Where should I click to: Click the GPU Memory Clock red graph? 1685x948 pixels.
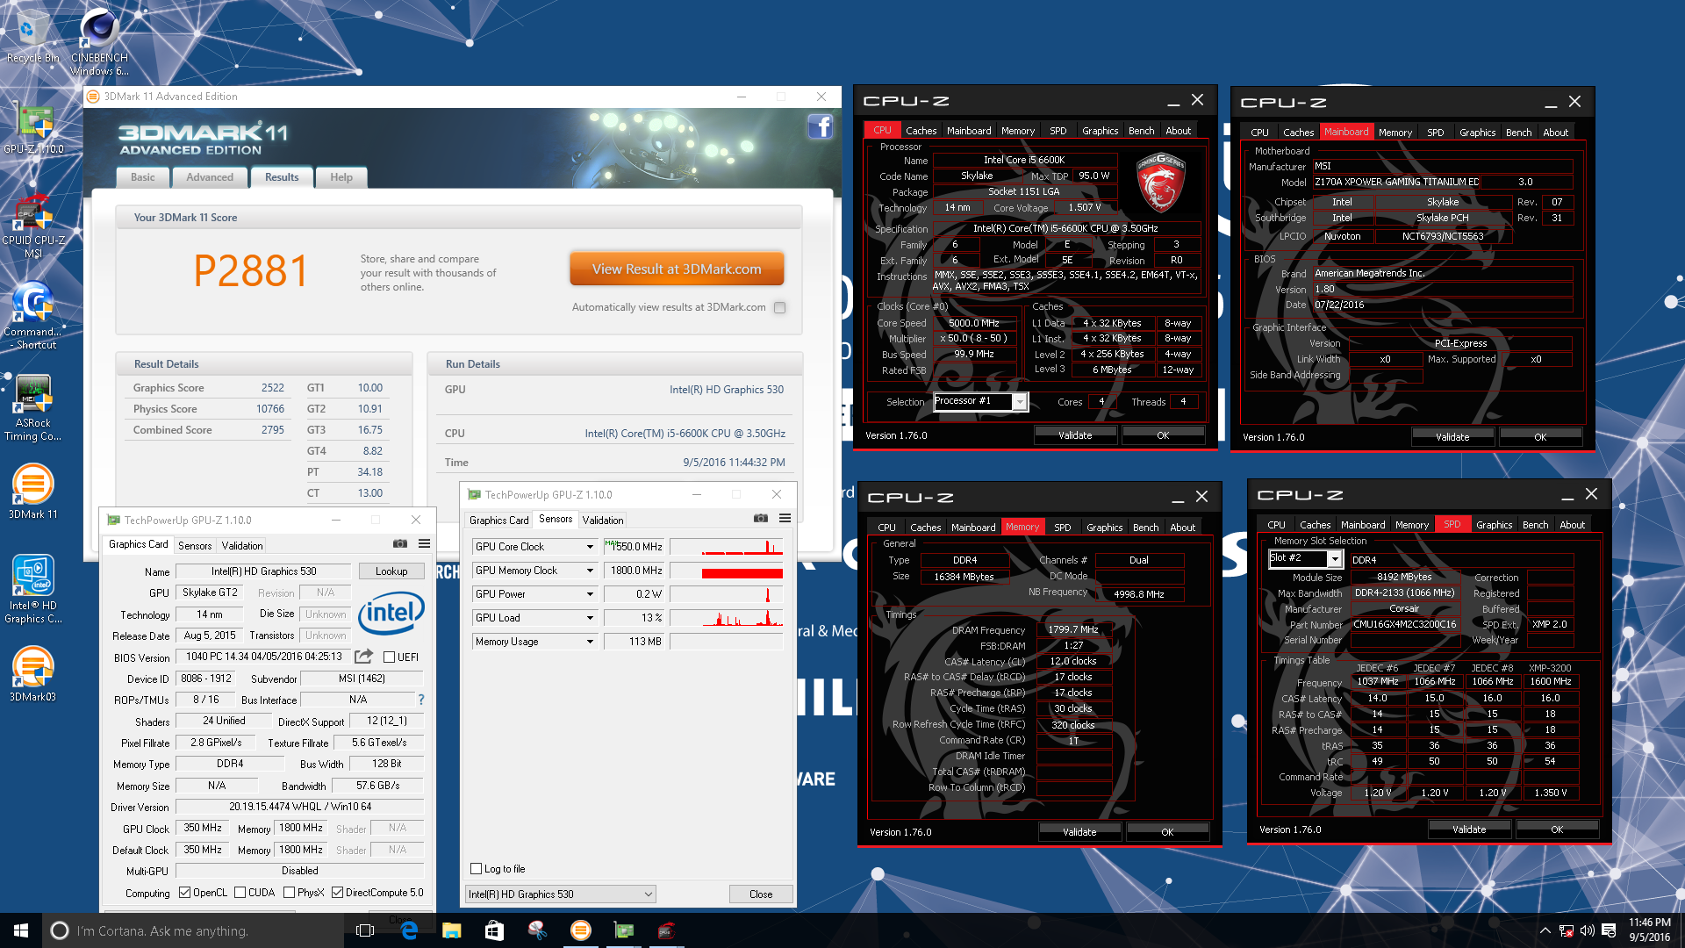pos(726,571)
